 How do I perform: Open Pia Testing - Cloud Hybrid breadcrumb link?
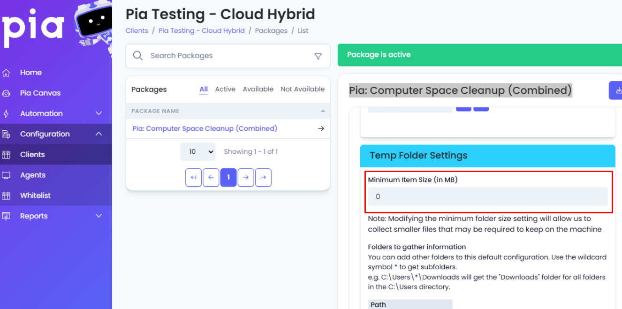[x=202, y=31]
